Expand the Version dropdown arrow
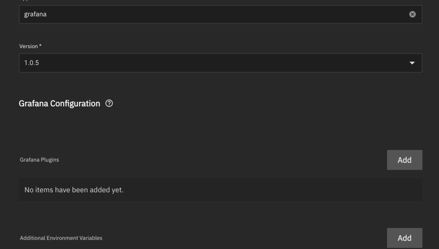The image size is (439, 249). 412,63
